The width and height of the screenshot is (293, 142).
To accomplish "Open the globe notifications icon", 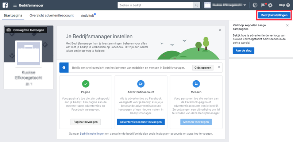I will click(255, 5).
